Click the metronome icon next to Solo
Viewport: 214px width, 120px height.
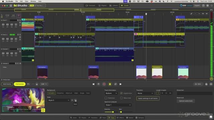click(x=206, y=84)
